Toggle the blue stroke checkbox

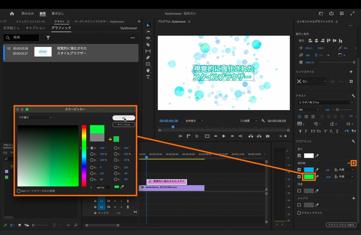pos(299,170)
